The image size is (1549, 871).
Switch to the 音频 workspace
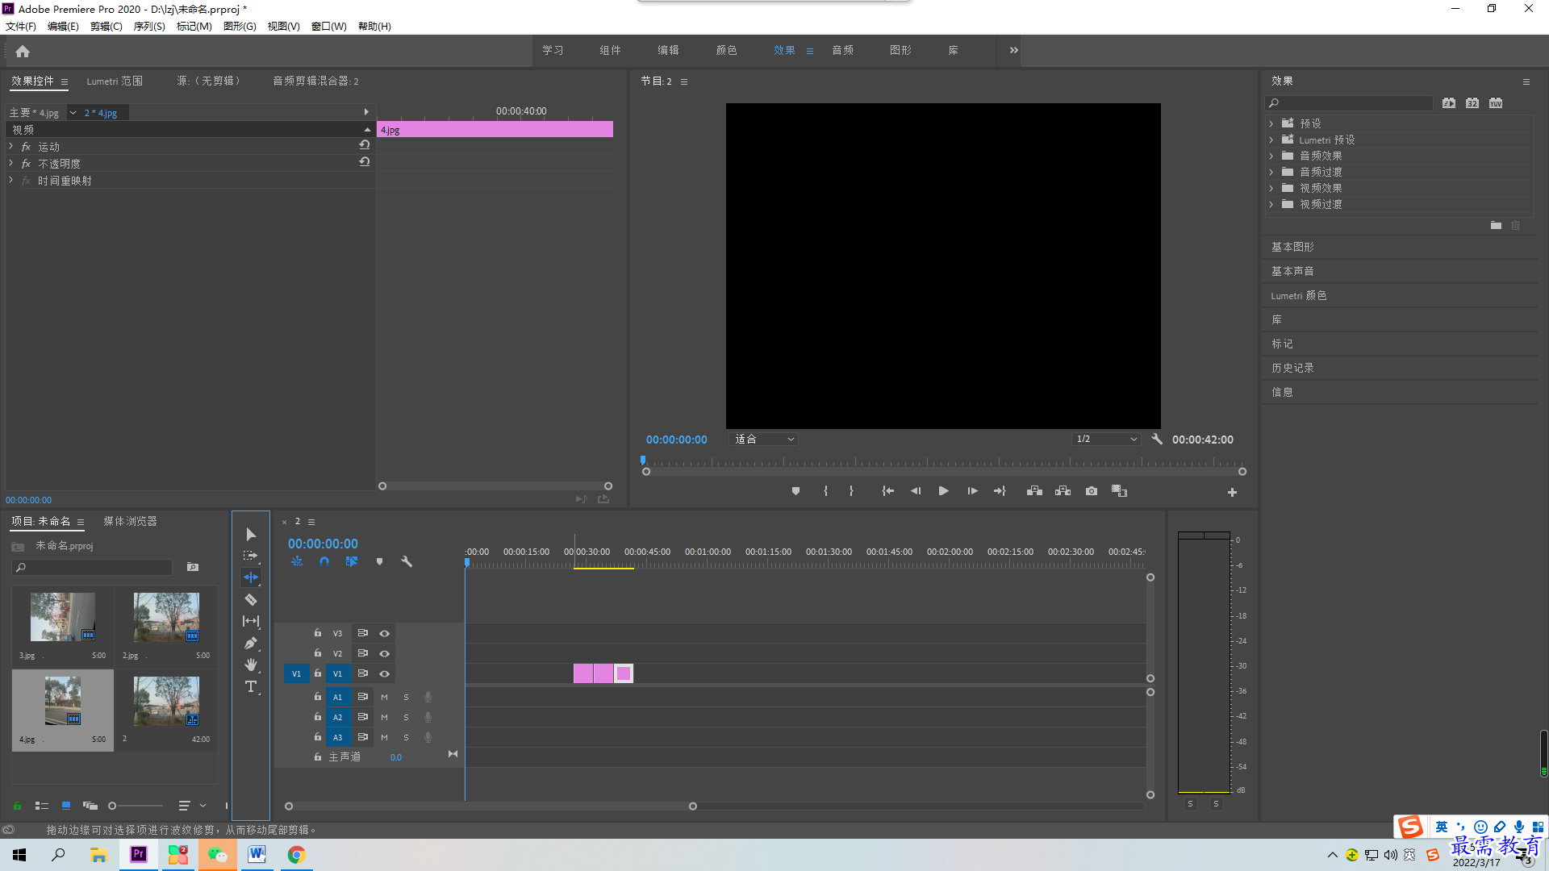(842, 50)
